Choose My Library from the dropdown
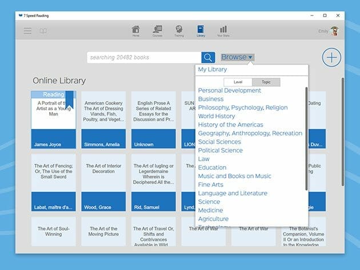Viewport: 360px width, 270px height. coord(213,70)
